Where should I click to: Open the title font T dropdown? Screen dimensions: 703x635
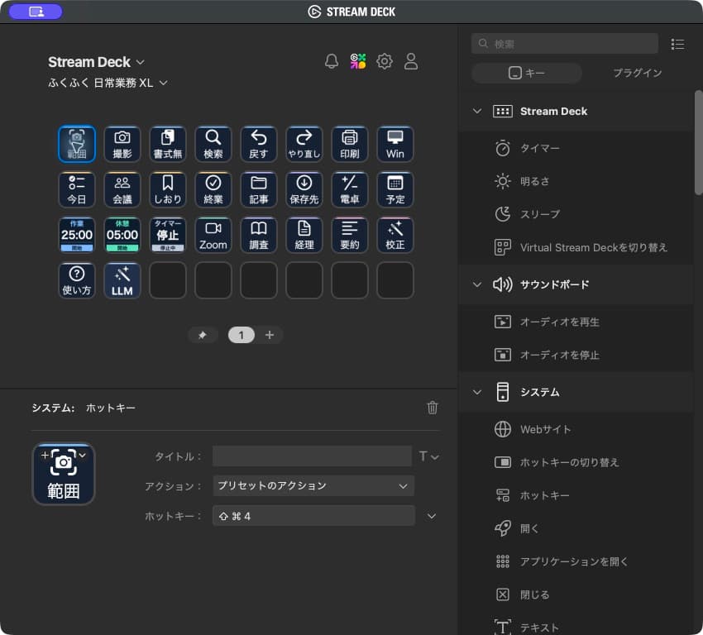[x=428, y=456]
